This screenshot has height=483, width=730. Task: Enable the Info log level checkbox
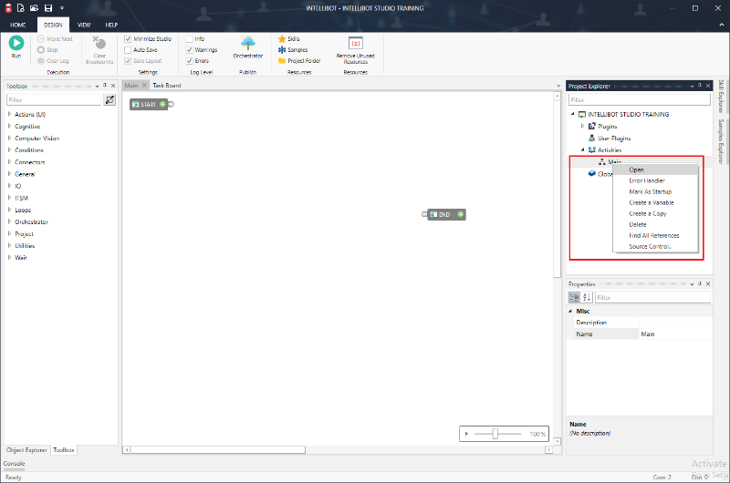[189, 39]
